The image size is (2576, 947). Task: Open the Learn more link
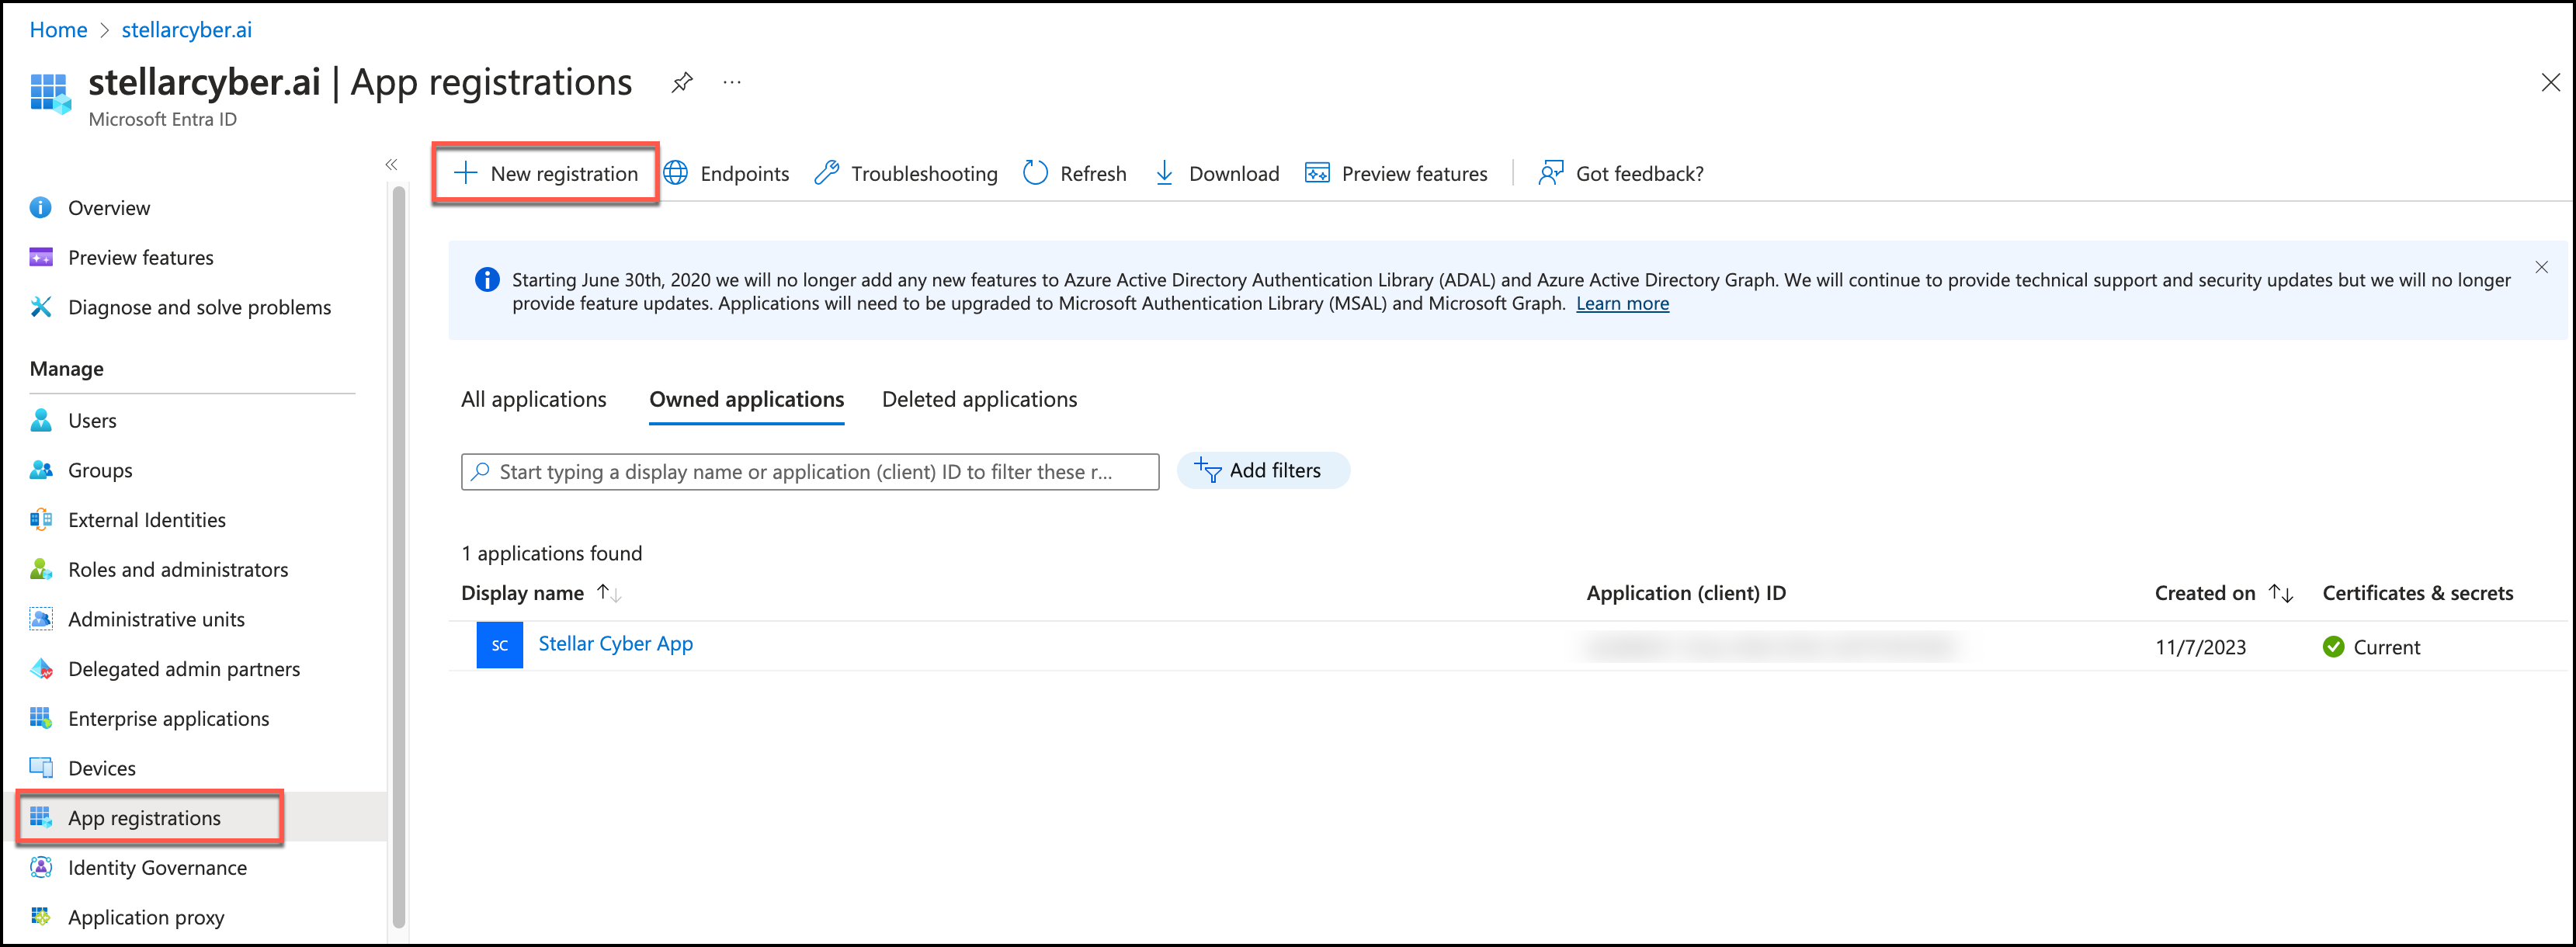[1622, 304]
